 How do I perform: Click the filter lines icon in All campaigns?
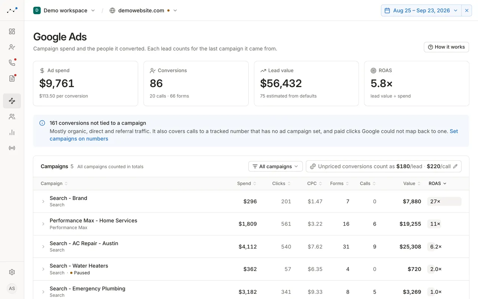[x=255, y=166]
